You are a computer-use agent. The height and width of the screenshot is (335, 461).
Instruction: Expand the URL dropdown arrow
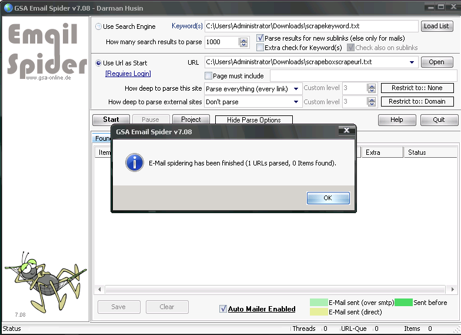[412, 62]
